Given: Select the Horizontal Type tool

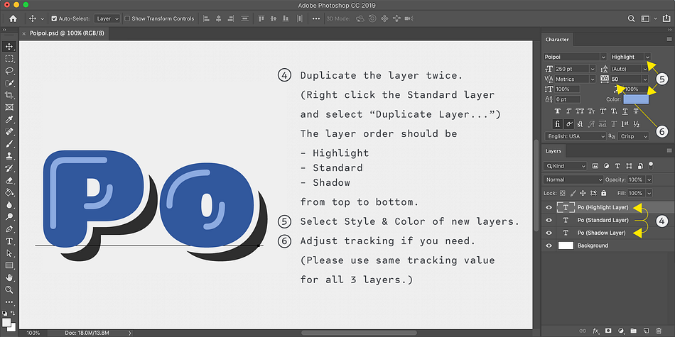Looking at the screenshot, I should (9, 241).
